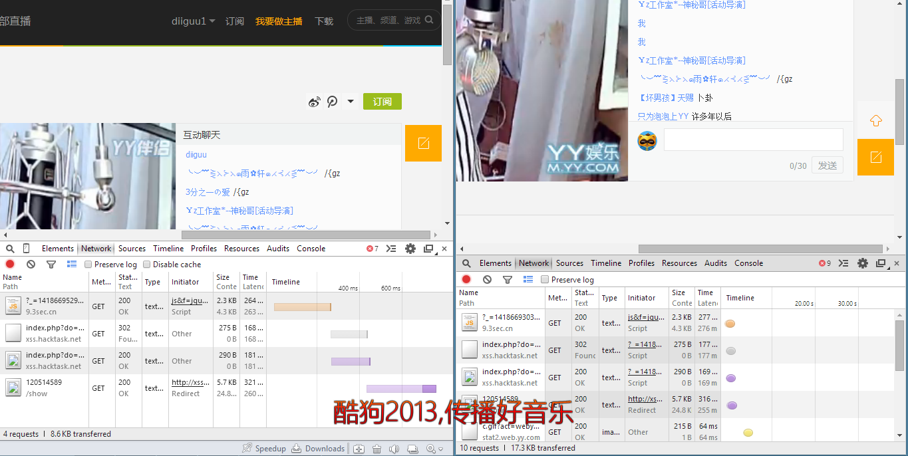908x456 pixels.
Task: Open Resources tab in right DevTools
Action: click(x=679, y=263)
